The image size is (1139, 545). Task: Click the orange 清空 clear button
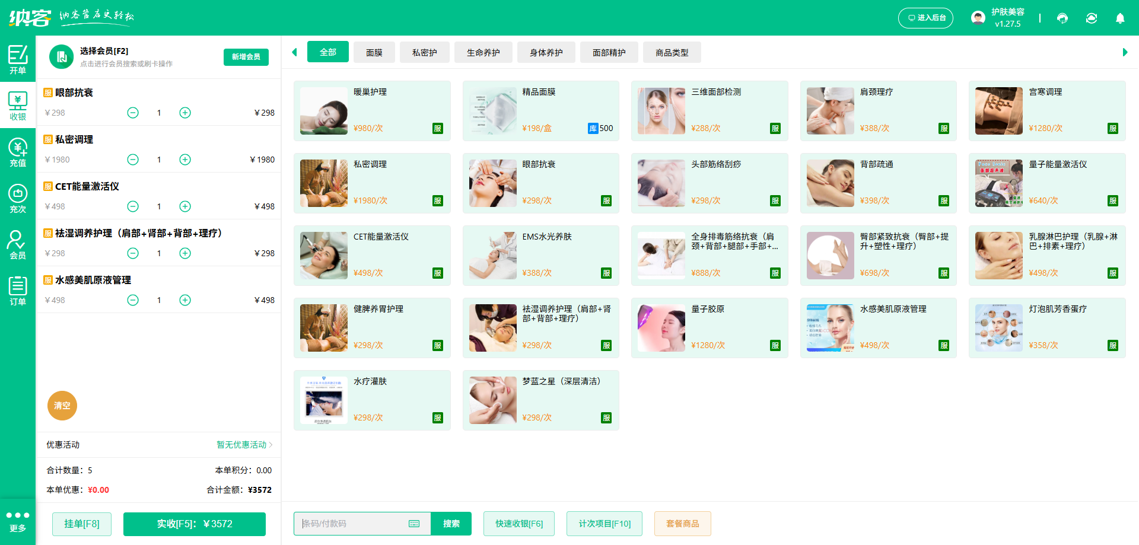pos(62,406)
